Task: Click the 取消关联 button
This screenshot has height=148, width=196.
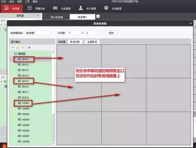Action: (75, 42)
